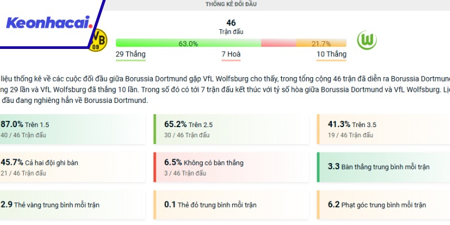450x225 pixels.
Task: Select the '7 Hoà' label
Action: (x=231, y=55)
